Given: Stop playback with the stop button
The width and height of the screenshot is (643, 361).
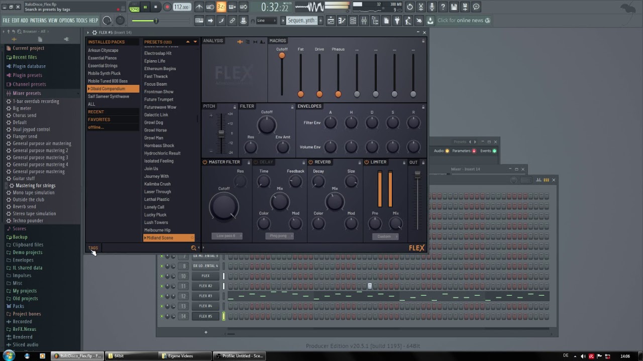Looking at the screenshot, I should coord(156,7).
